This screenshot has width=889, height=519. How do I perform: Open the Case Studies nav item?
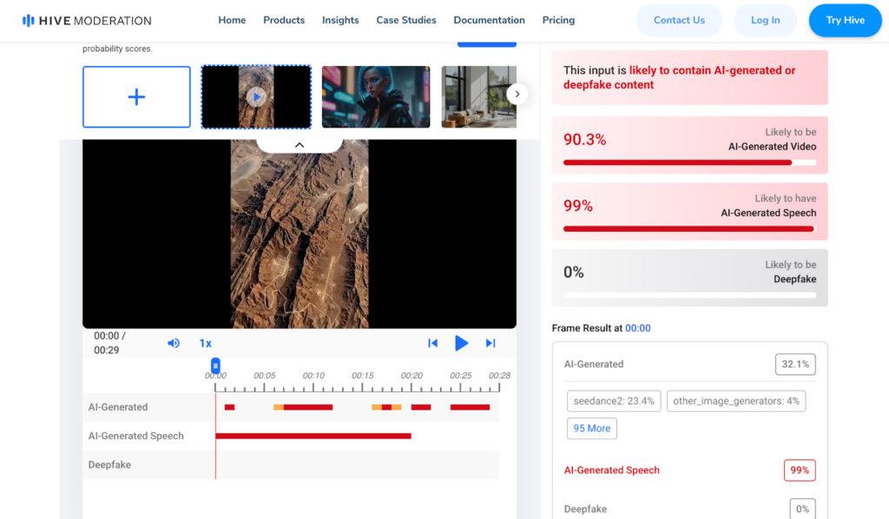pos(406,20)
